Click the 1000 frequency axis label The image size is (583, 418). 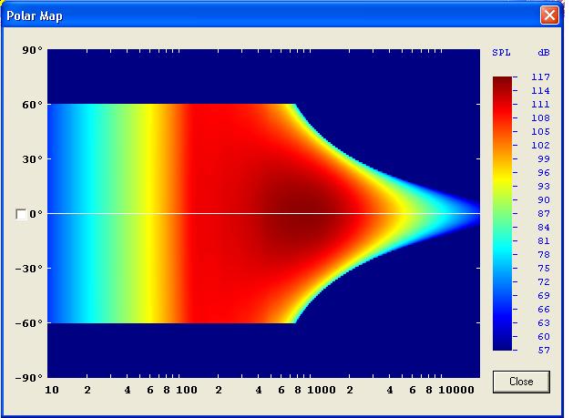coord(322,390)
